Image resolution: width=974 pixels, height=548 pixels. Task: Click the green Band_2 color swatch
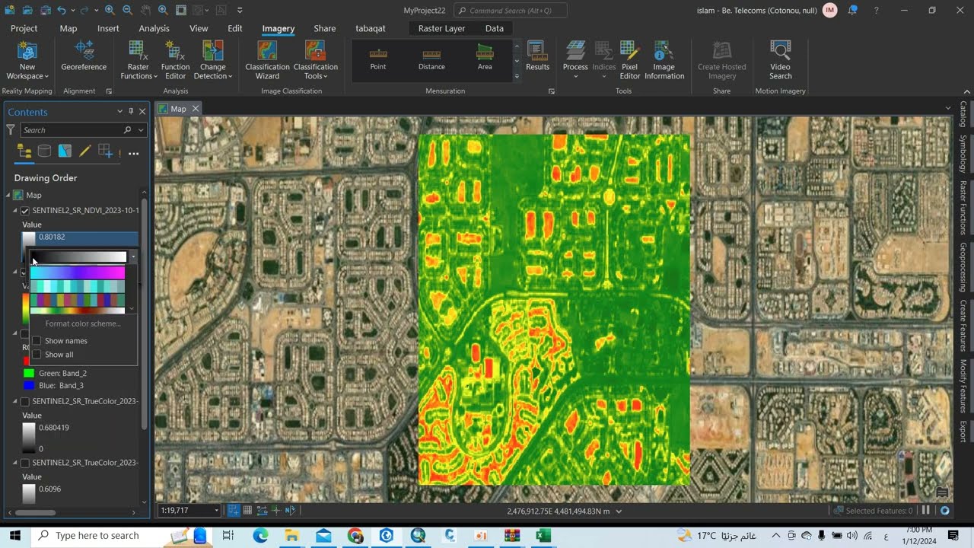click(x=29, y=373)
